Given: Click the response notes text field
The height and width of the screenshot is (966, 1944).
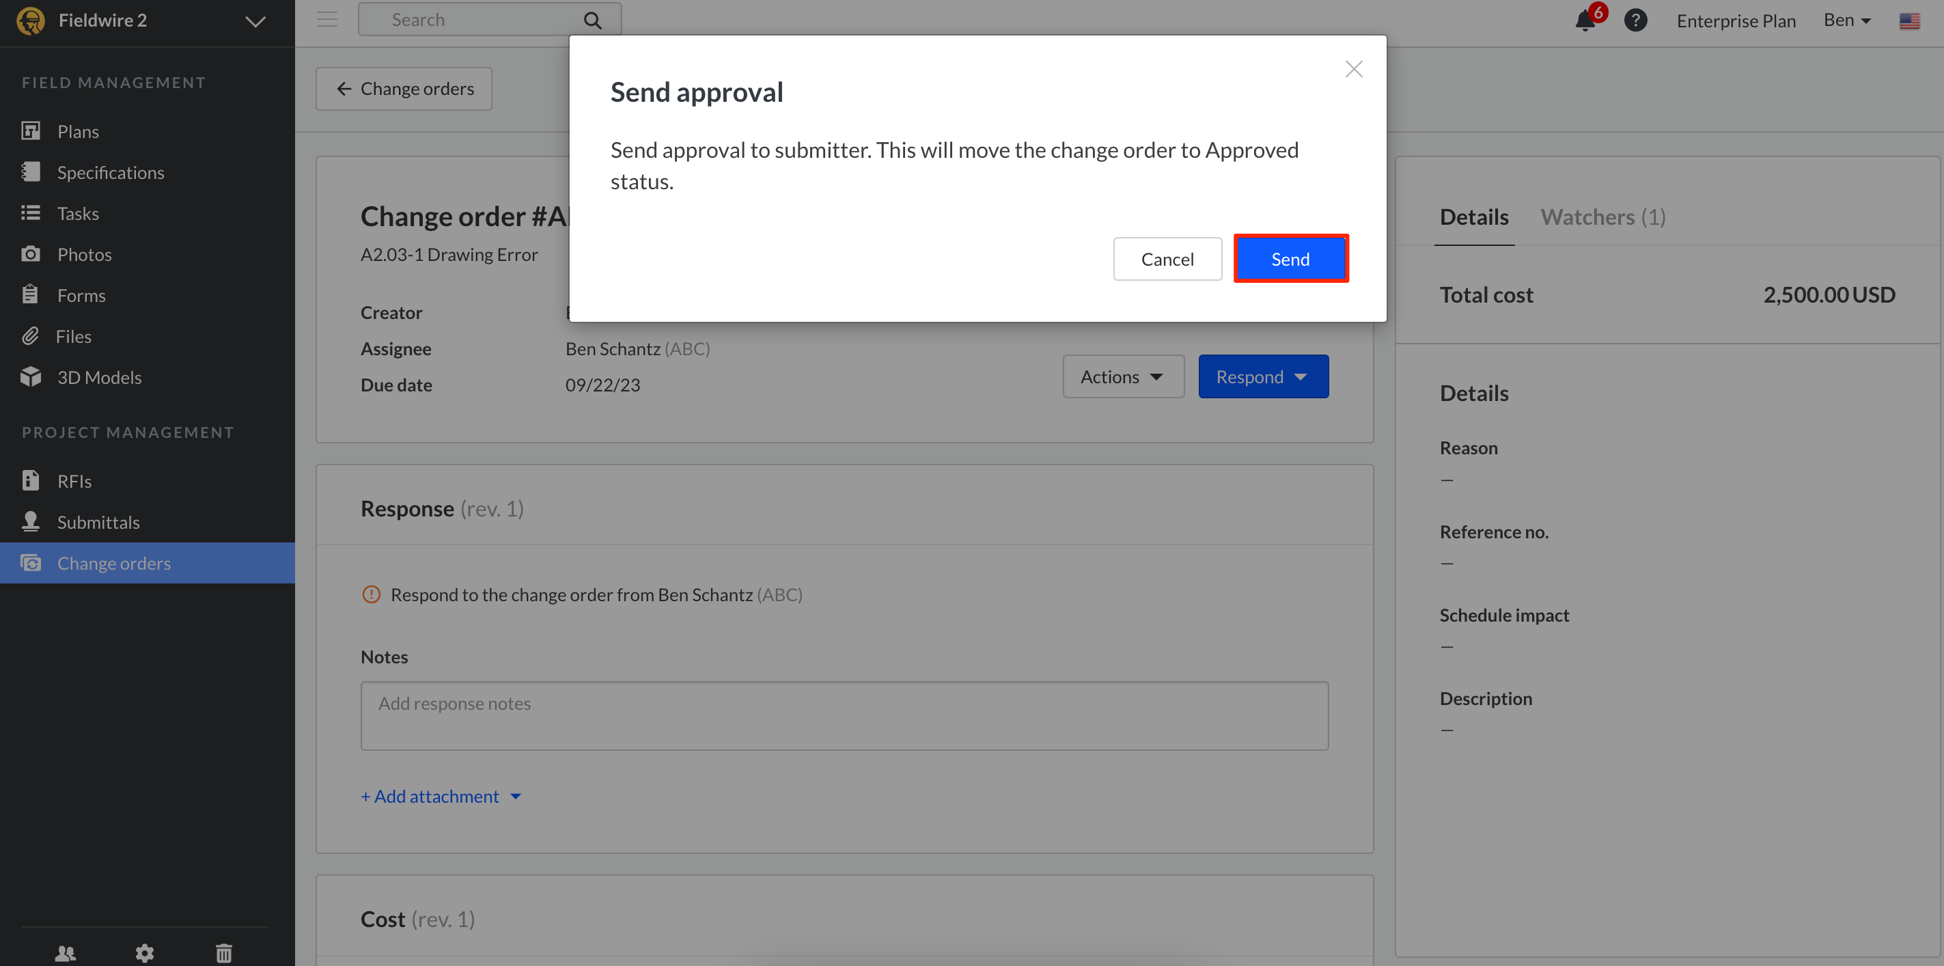Looking at the screenshot, I should [844, 715].
